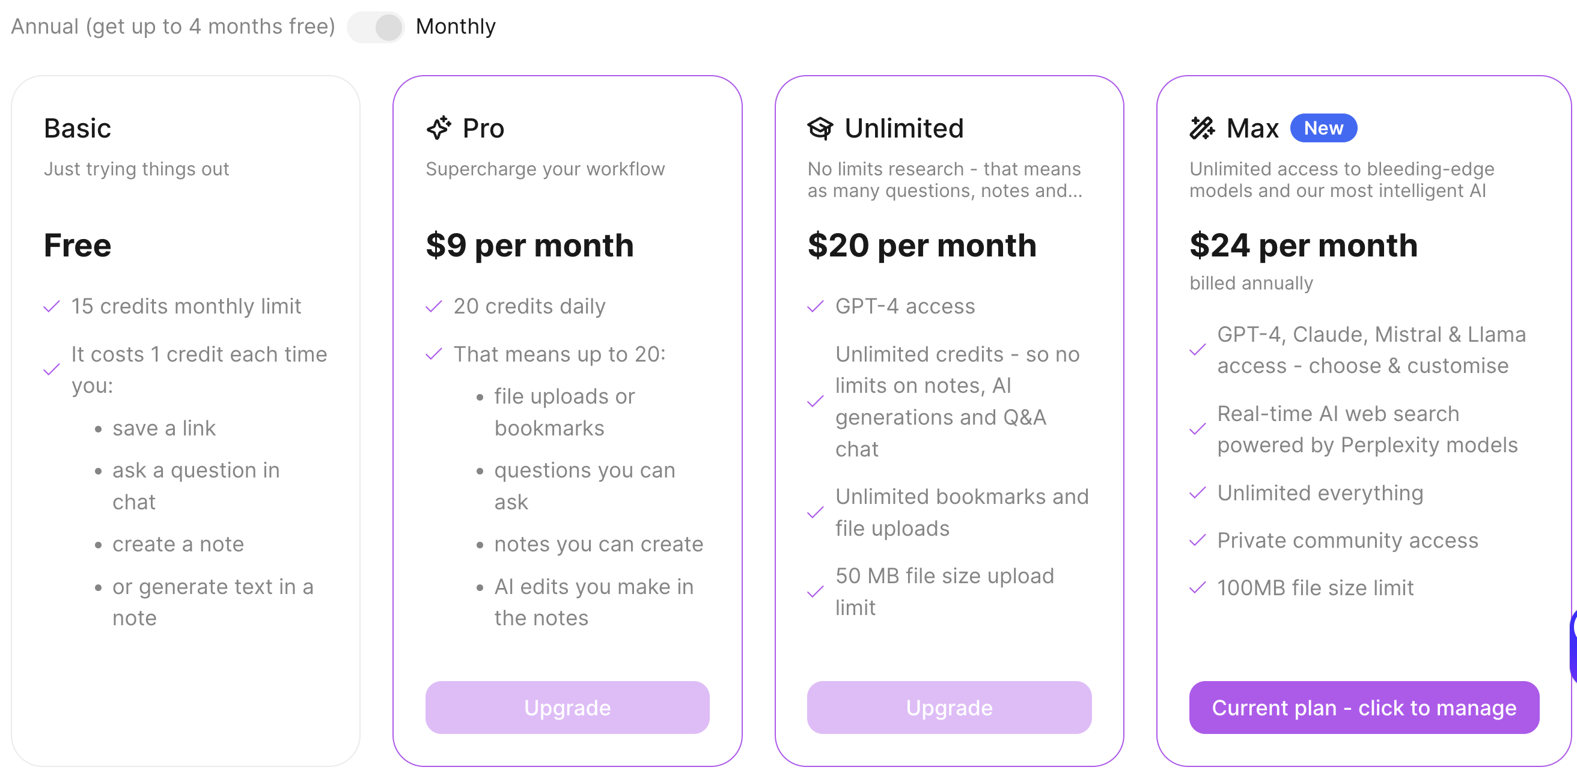This screenshot has width=1577, height=776.
Task: Select the Monthly billing label
Action: click(456, 26)
